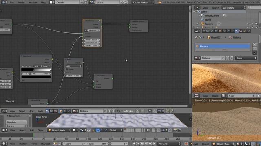Open the Render properties tab

click(x=204, y=31)
